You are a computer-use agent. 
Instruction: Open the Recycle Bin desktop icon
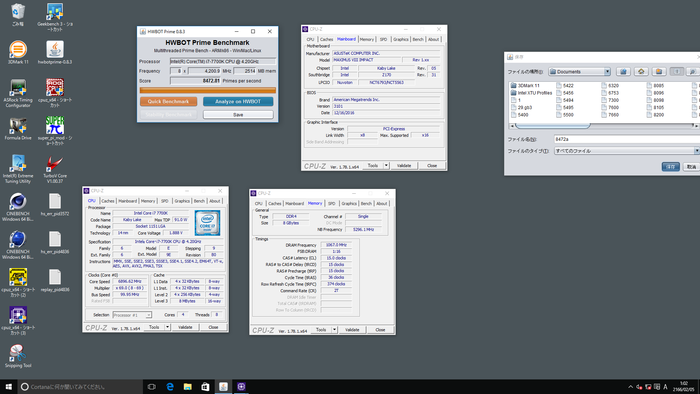pyautogui.click(x=18, y=15)
